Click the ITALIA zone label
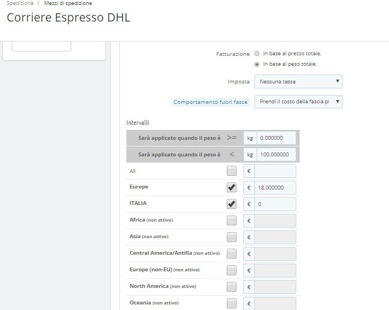This screenshot has width=389, height=310. click(x=138, y=203)
